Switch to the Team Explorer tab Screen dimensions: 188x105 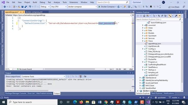point(157,93)
